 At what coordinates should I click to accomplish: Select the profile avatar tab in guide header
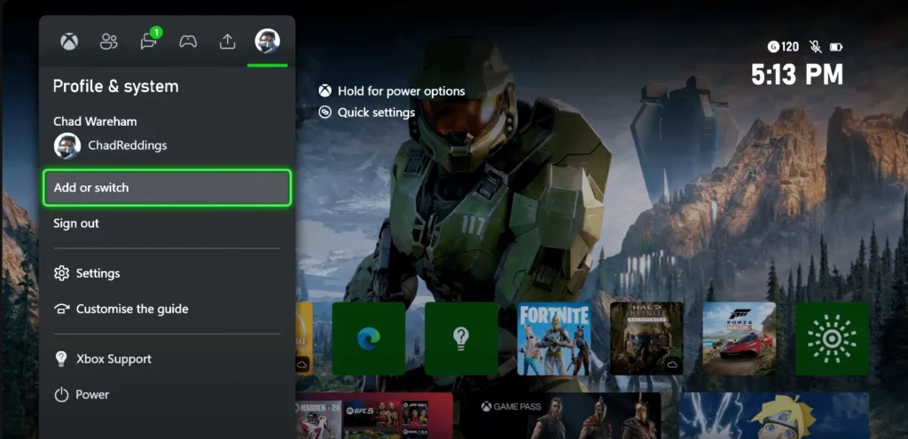pos(268,41)
